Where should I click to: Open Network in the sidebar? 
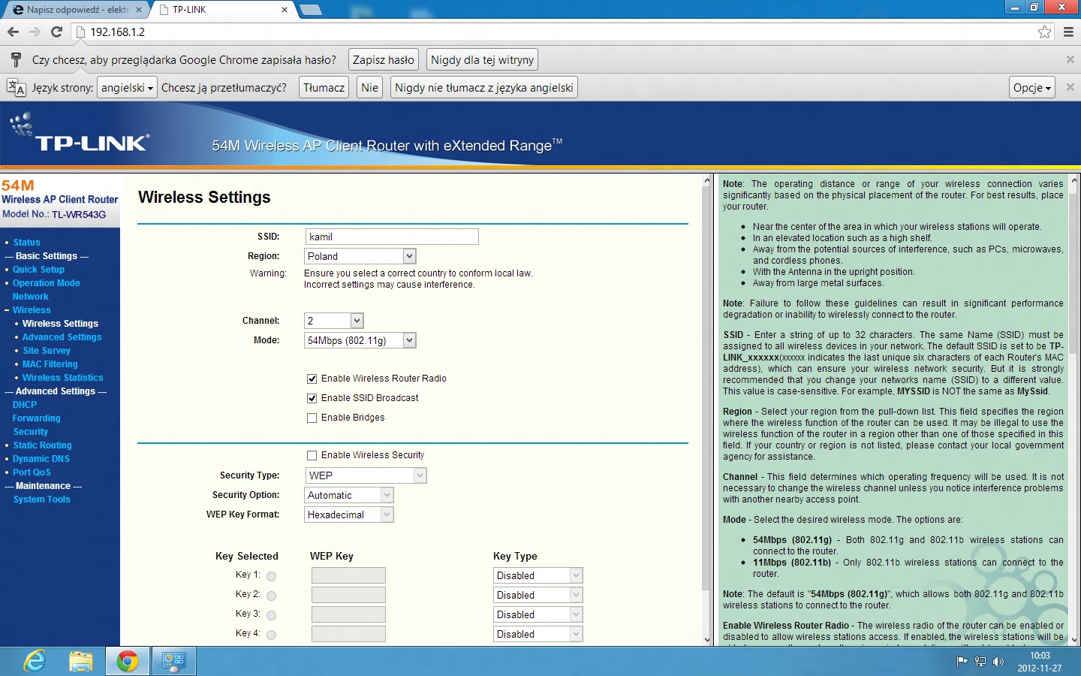tap(30, 297)
